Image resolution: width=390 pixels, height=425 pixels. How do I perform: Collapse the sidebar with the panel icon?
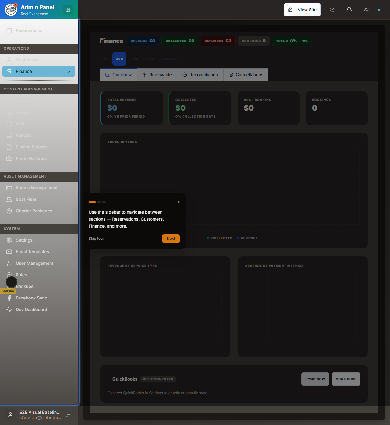click(x=68, y=10)
